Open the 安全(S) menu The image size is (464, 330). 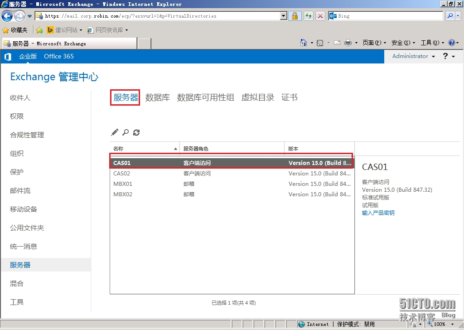pyautogui.click(x=403, y=43)
